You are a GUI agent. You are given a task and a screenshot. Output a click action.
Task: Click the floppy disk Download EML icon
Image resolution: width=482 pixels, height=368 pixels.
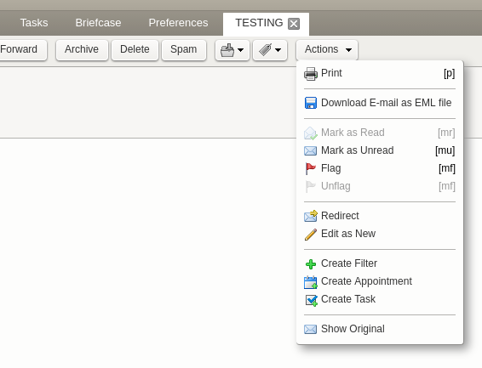click(x=311, y=103)
